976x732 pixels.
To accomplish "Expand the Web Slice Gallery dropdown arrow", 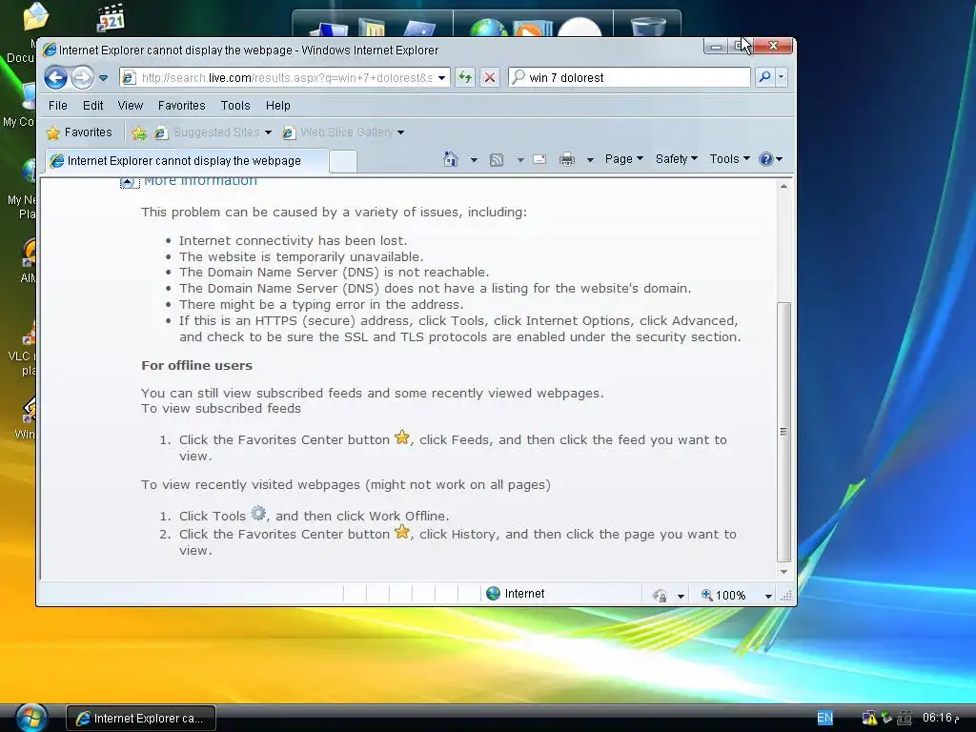I will [401, 132].
